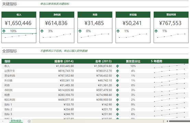Select the cell ¥31,361.20
The height and width of the screenshot is (123, 190).
click(105, 85)
